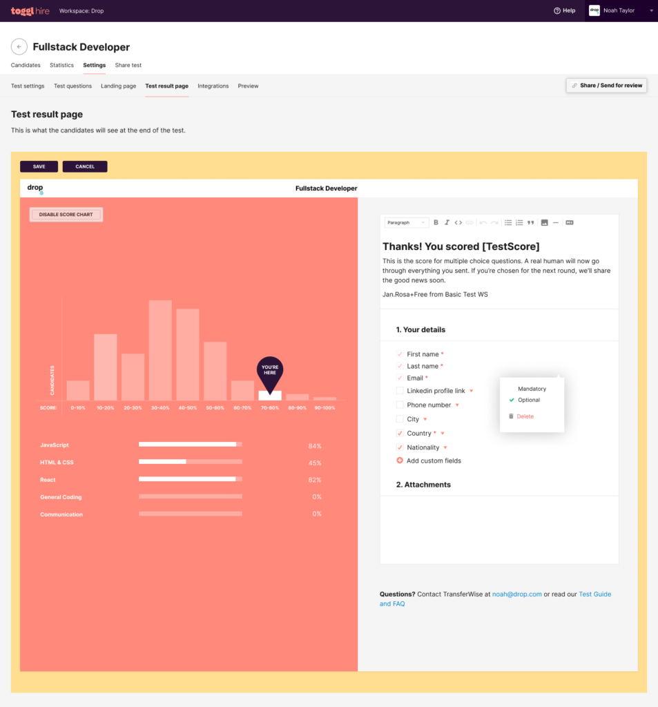Click the inline code icon in the toolbar
Screen dimensions: 658x707
(458, 222)
